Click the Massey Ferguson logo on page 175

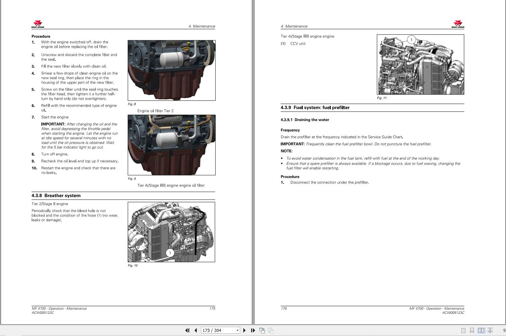(x=38, y=24)
